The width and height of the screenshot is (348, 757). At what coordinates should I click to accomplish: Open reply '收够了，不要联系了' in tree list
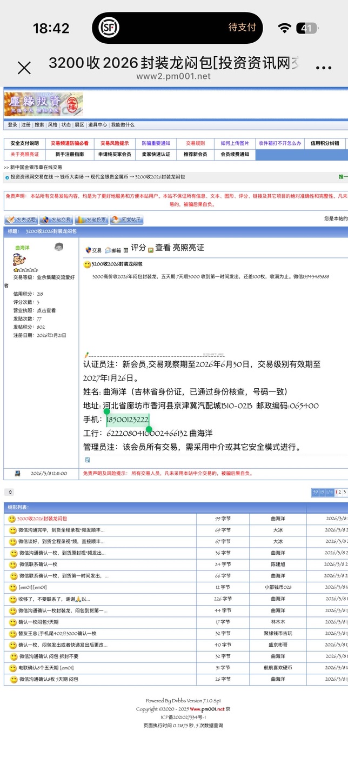pos(54,599)
